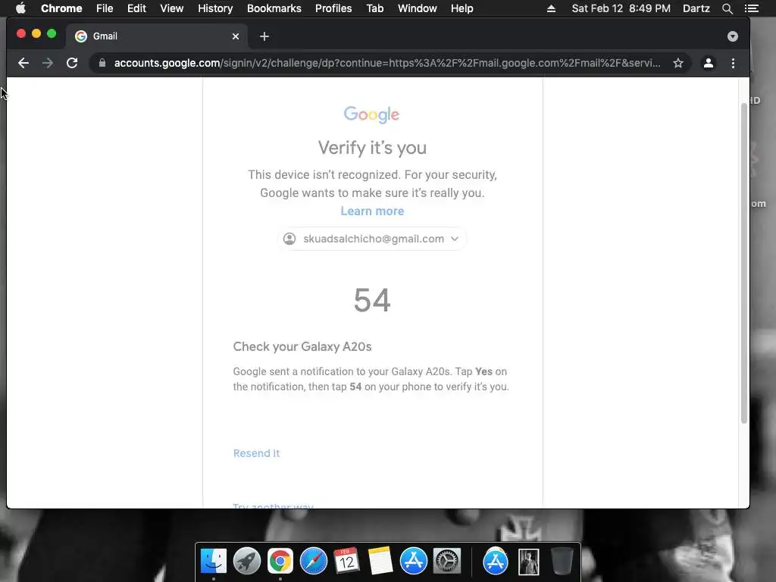This screenshot has width=776, height=582.
Task: Go back with the browser back arrow
Action: [x=23, y=63]
